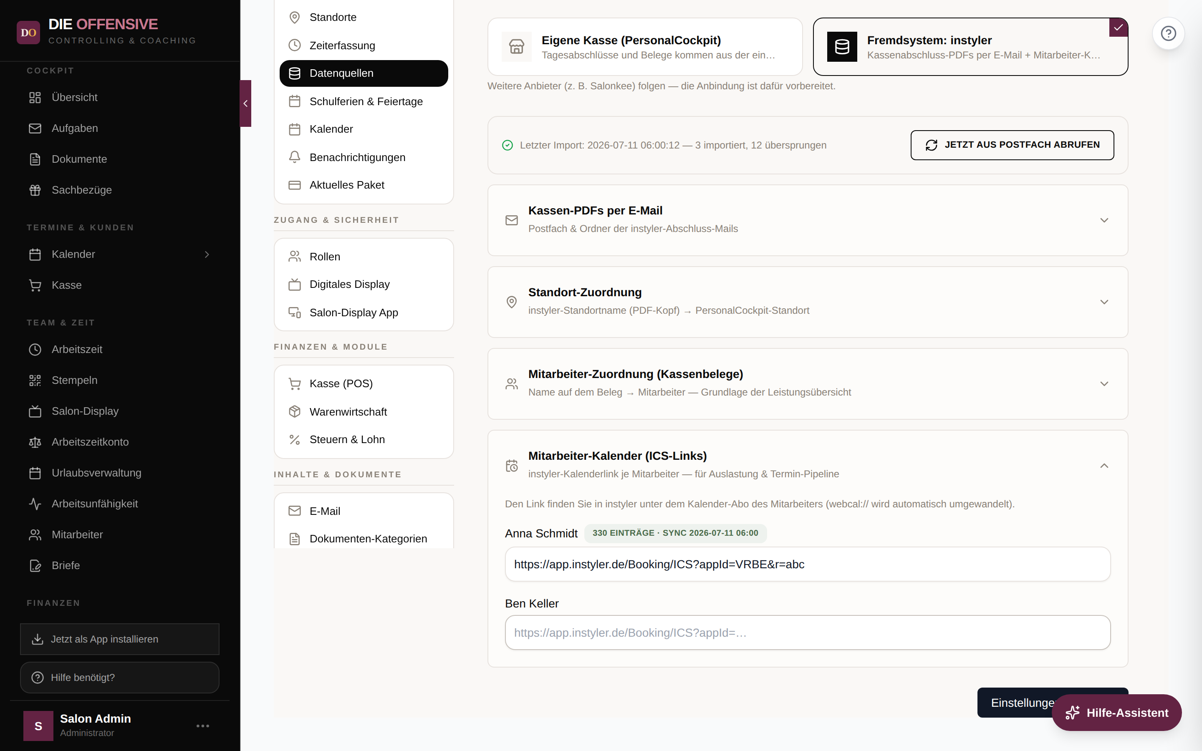This screenshot has height=751, width=1202.
Task: Expand Kassen-PDFs per E-Mail section
Action: pos(808,220)
